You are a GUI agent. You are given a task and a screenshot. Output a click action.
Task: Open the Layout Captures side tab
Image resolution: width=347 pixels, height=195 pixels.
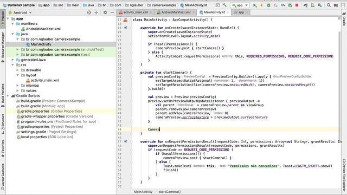click(3, 177)
